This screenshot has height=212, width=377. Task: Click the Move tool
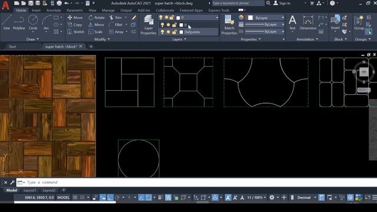click(75, 18)
